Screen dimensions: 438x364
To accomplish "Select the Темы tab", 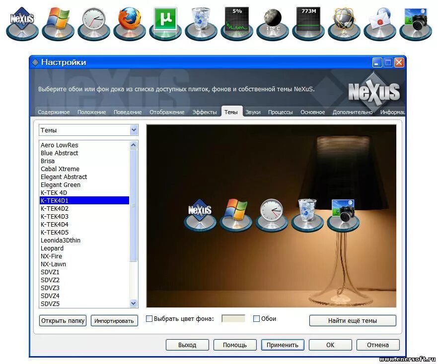I will pyautogui.click(x=231, y=112).
